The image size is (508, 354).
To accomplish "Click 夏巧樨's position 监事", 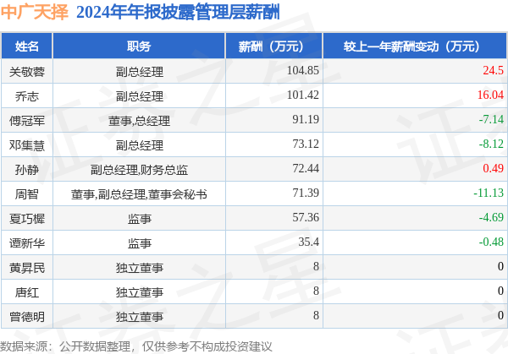I will [140, 219].
